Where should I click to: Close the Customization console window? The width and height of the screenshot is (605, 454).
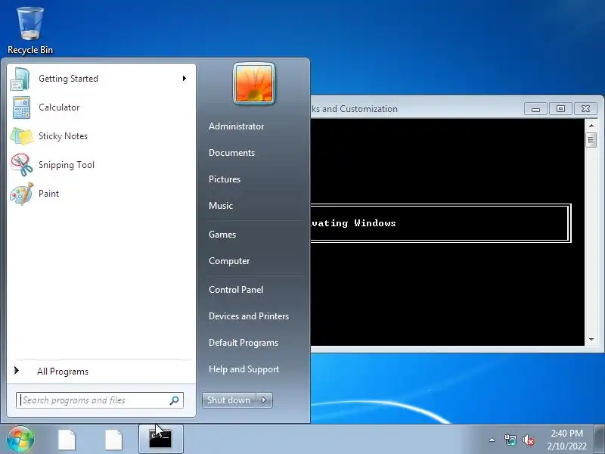(585, 109)
